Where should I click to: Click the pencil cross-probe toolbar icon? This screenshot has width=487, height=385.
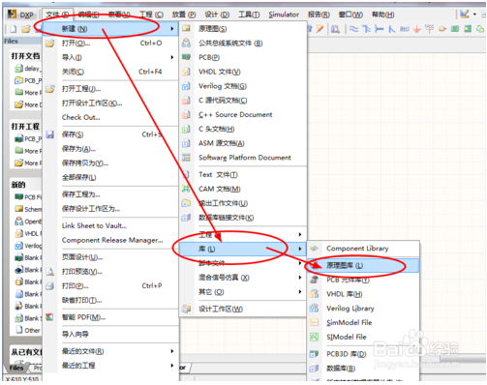tap(320, 29)
